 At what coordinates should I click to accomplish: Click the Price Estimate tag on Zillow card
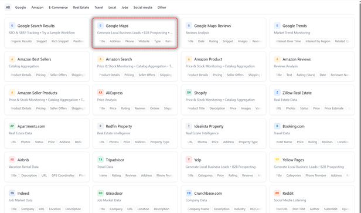coord(334,109)
